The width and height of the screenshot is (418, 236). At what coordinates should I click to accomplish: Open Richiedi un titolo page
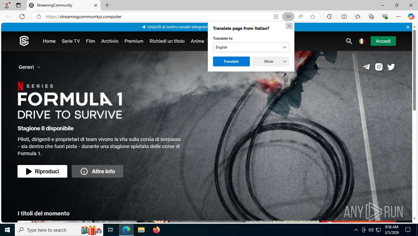coord(167,41)
